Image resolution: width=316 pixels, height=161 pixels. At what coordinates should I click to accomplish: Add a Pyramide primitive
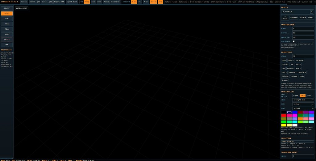pos(299,60)
